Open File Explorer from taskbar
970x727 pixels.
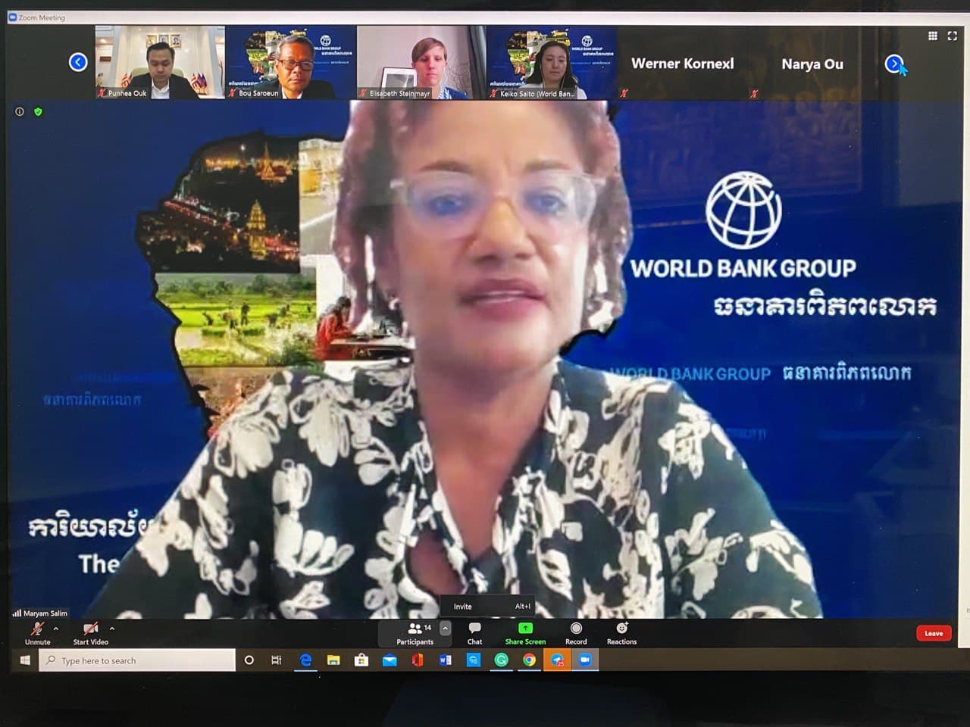point(333,660)
